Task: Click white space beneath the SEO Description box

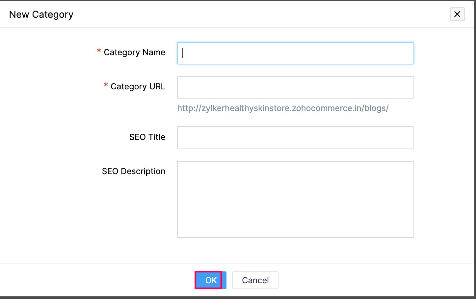Action: [x=295, y=250]
